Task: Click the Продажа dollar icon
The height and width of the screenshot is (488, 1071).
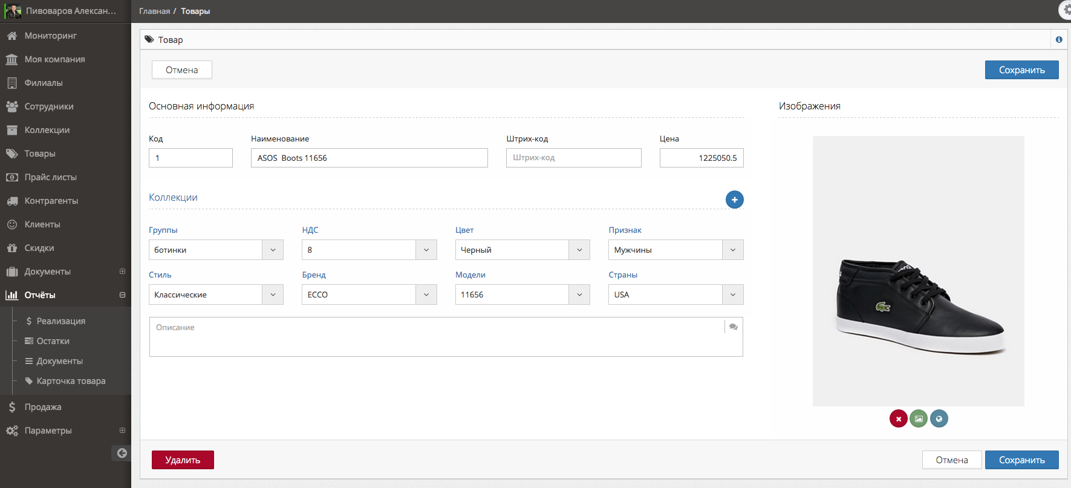Action: tap(11, 407)
